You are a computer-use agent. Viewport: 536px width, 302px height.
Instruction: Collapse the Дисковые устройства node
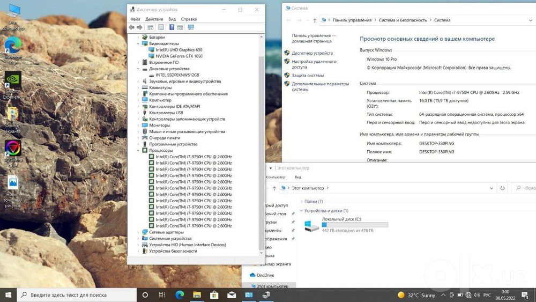[x=138, y=69]
